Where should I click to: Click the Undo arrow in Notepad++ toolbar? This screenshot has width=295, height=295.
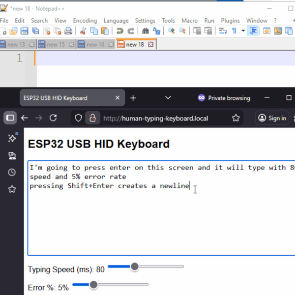coord(119,31)
